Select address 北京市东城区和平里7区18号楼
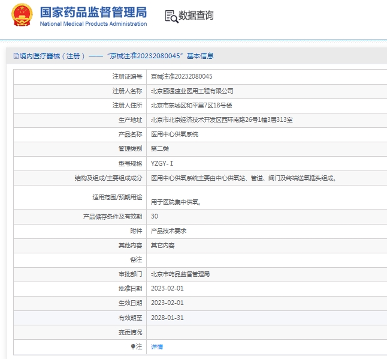 coord(192,106)
